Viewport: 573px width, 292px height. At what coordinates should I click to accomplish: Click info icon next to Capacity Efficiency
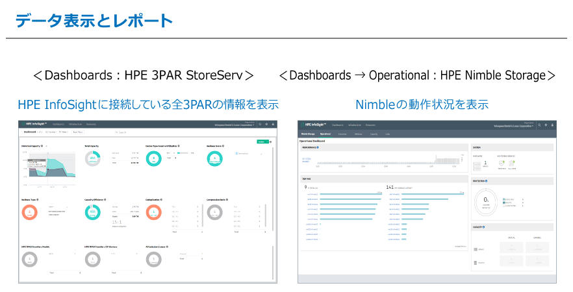[105, 200]
